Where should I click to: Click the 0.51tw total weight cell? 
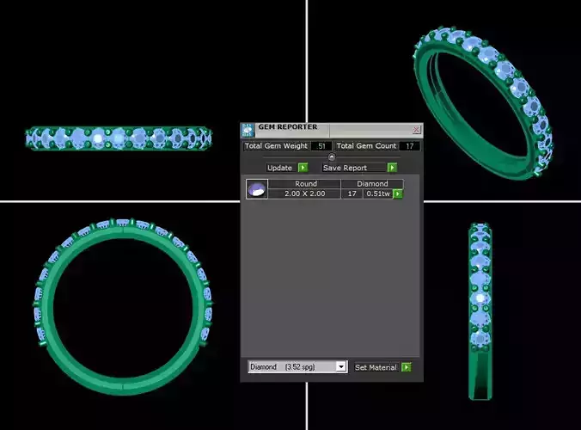pos(378,193)
